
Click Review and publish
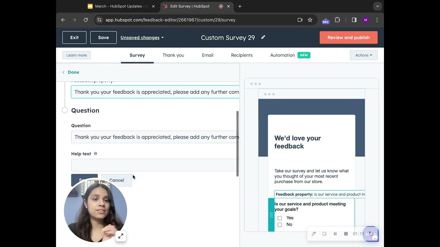[349, 37]
